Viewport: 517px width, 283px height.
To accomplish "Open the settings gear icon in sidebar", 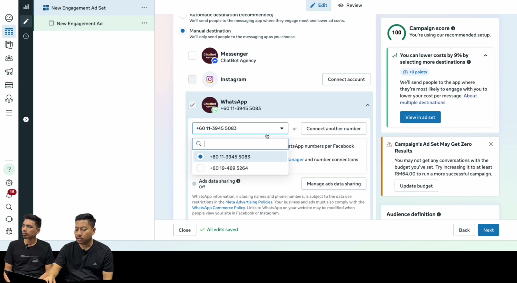I will (x=9, y=183).
